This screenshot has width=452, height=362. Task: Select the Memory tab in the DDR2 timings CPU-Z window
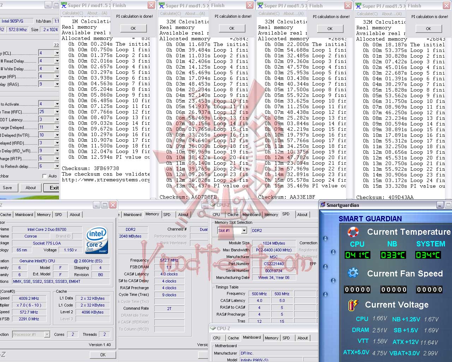(x=152, y=214)
